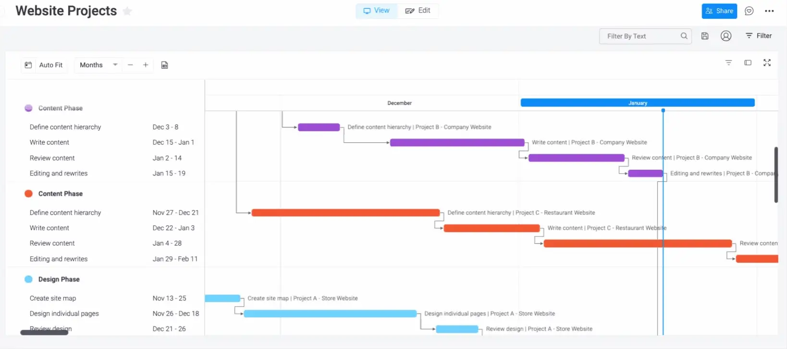The height and width of the screenshot is (349, 787).
Task: Click the search magnifier icon
Action: 684,36
